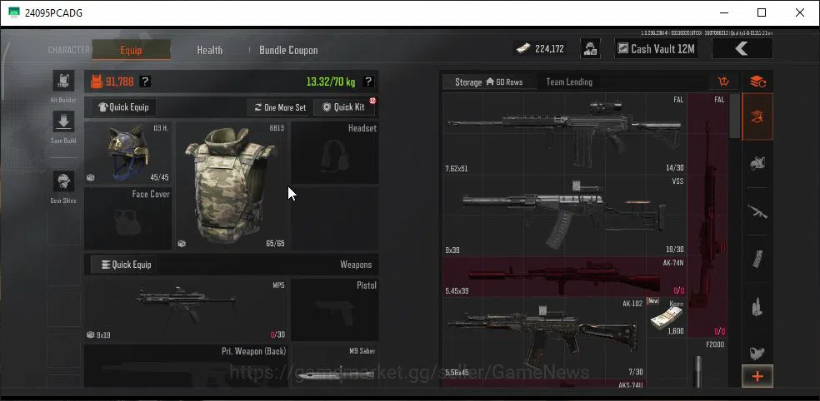The width and height of the screenshot is (820, 401).
Task: Select the M9 Saber knife slot
Action: (x=335, y=365)
